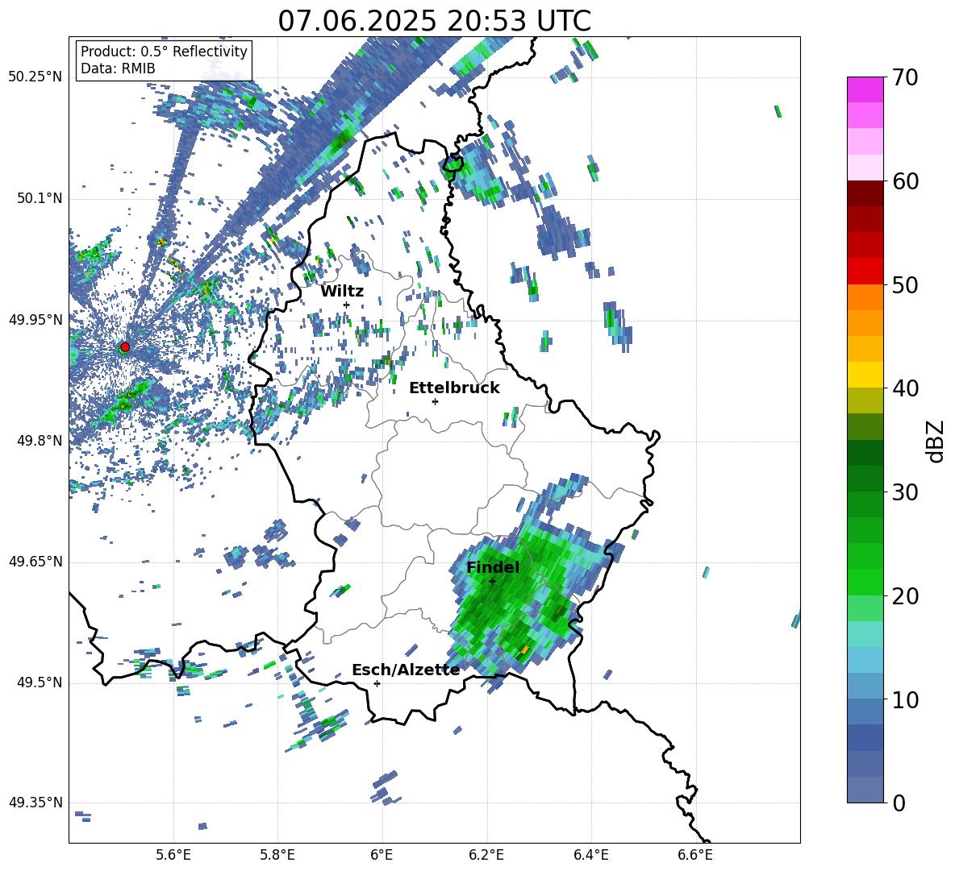Click the Esch/Alzette city label
This screenshot has width=955, height=871.
[406, 670]
